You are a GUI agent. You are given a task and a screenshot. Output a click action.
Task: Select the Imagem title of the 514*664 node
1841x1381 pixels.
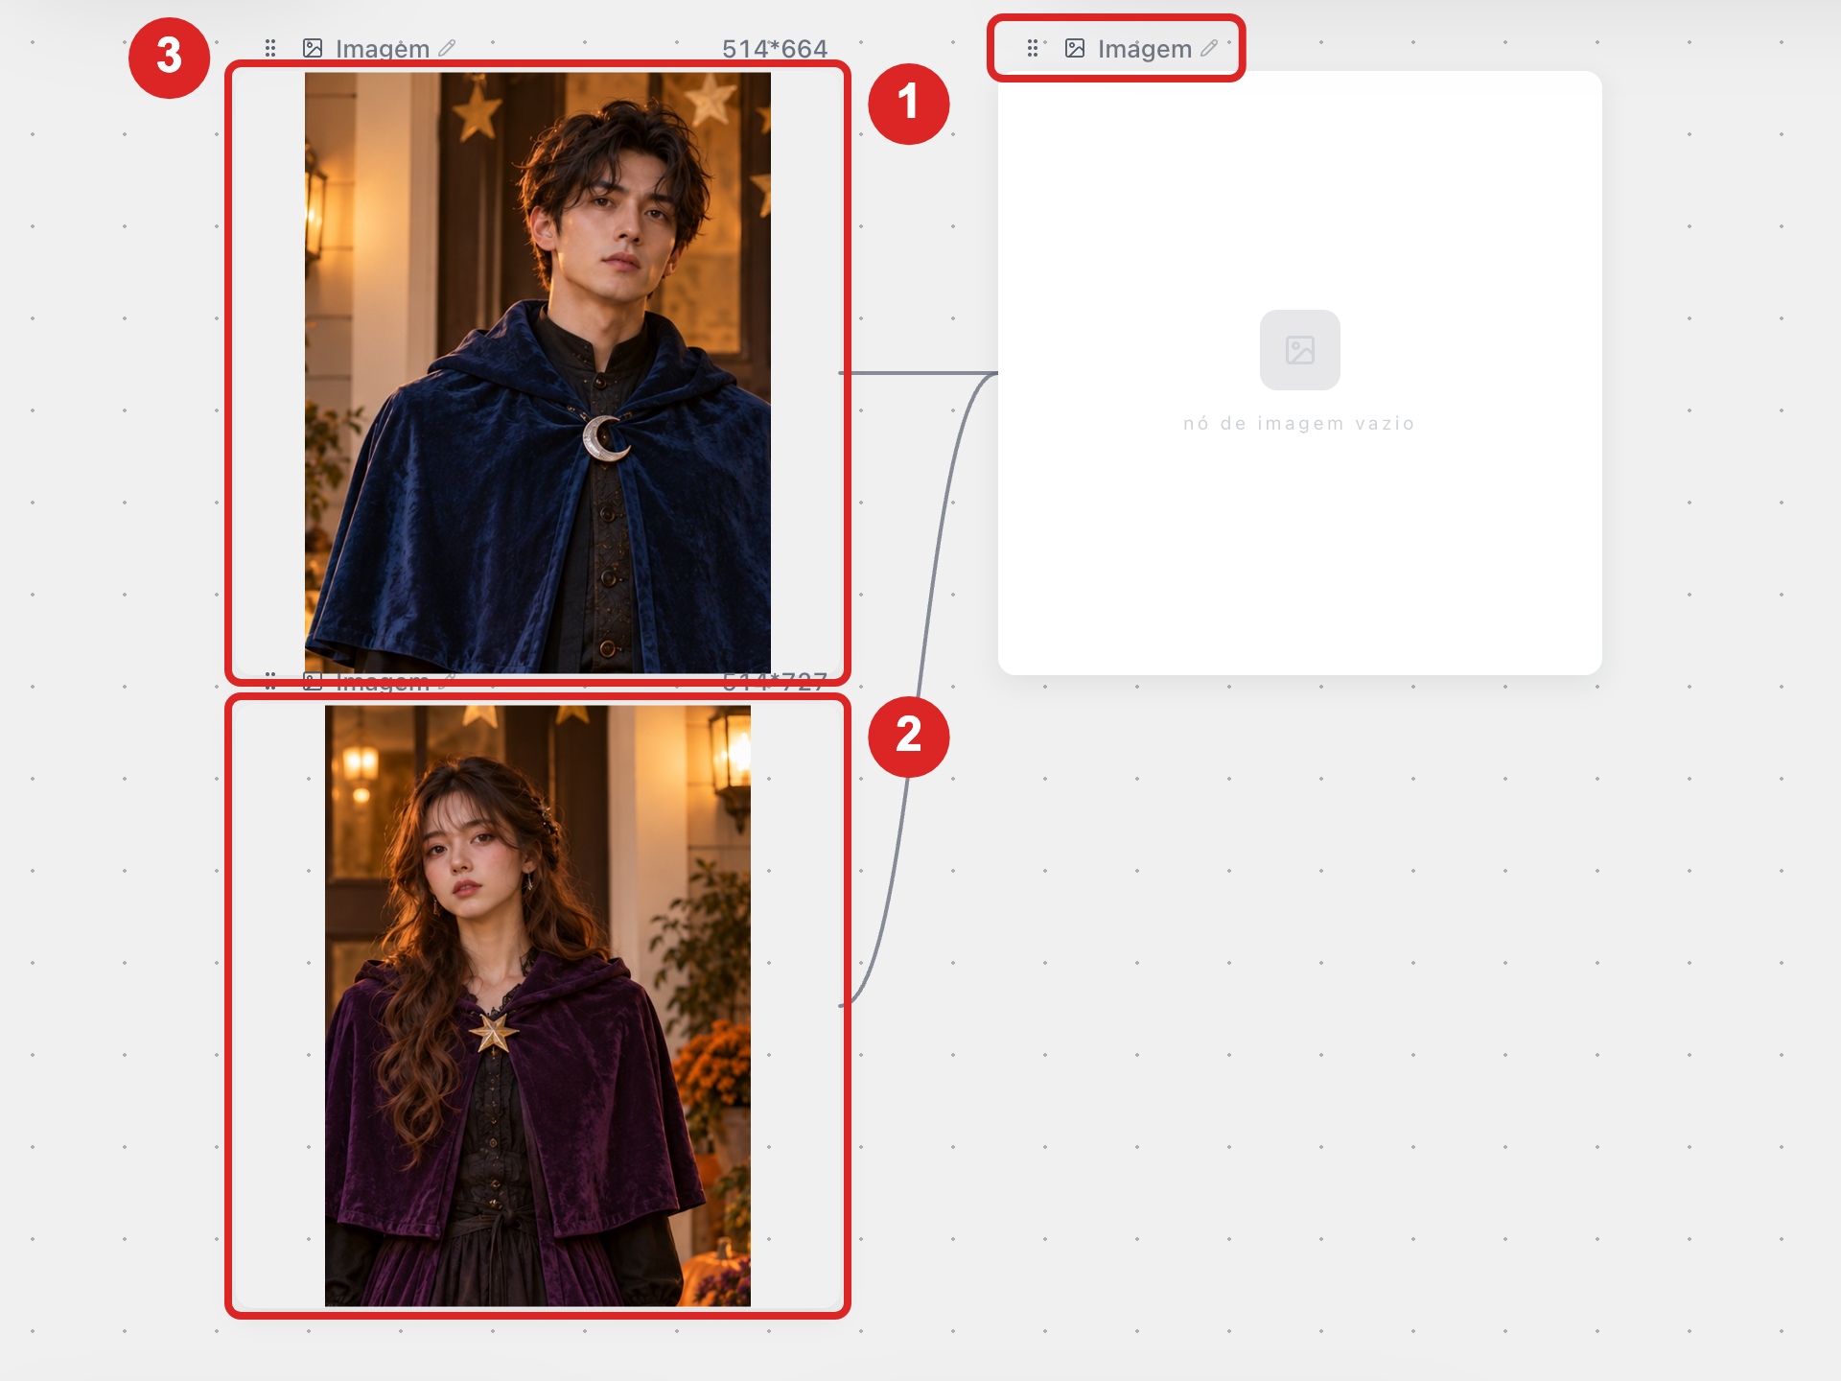pyautogui.click(x=382, y=49)
